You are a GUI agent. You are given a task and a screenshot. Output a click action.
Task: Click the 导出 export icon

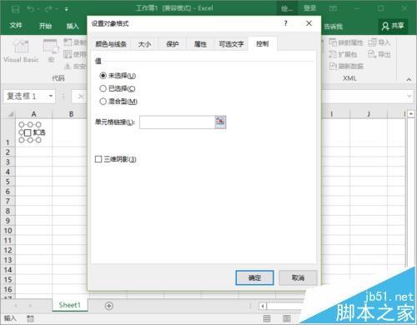(372, 54)
